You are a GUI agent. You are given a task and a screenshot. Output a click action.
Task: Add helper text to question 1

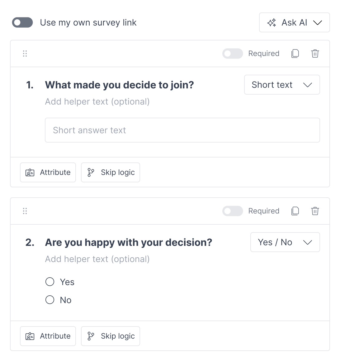[97, 101]
